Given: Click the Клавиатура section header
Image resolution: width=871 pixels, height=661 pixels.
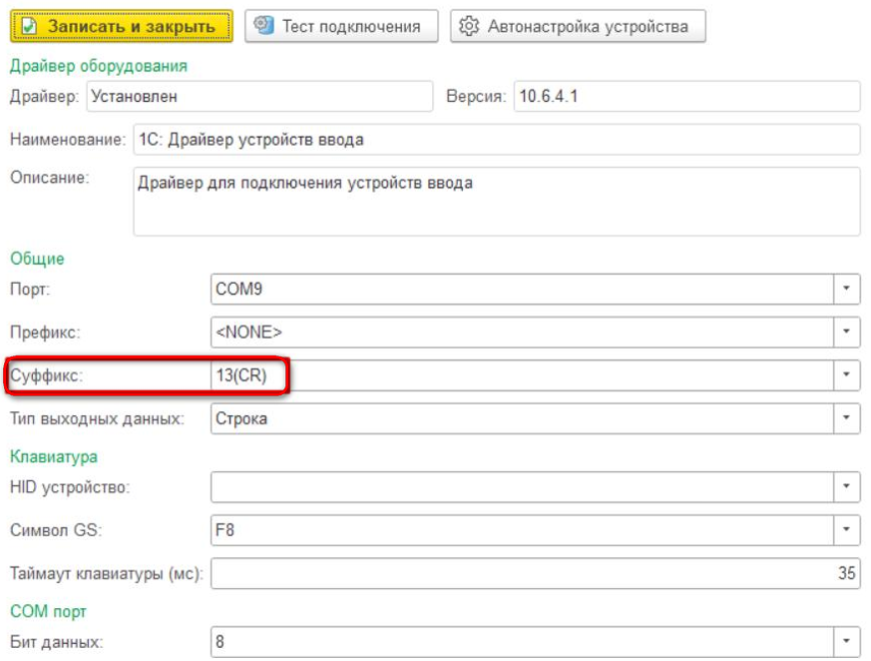Looking at the screenshot, I should tap(54, 456).
